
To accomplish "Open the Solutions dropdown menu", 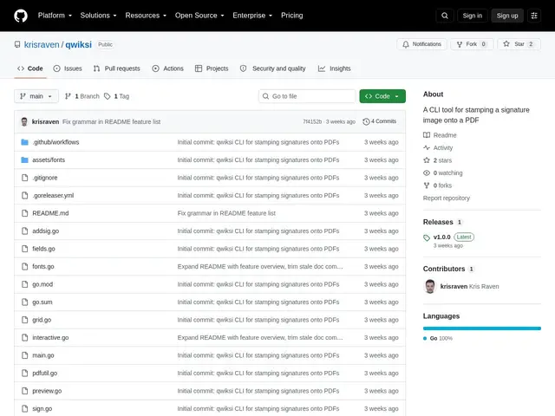I will [x=98, y=16].
